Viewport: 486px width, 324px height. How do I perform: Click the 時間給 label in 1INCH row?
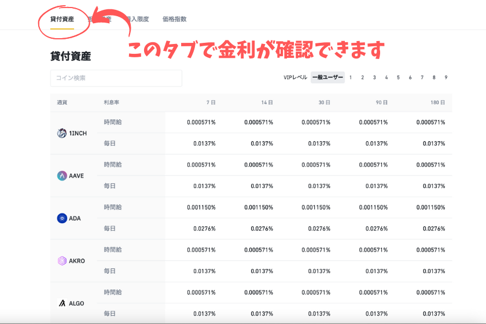[113, 122]
